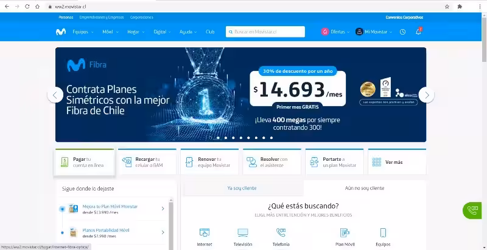Click Portarte a un plan Movistar card

[x=334, y=162]
